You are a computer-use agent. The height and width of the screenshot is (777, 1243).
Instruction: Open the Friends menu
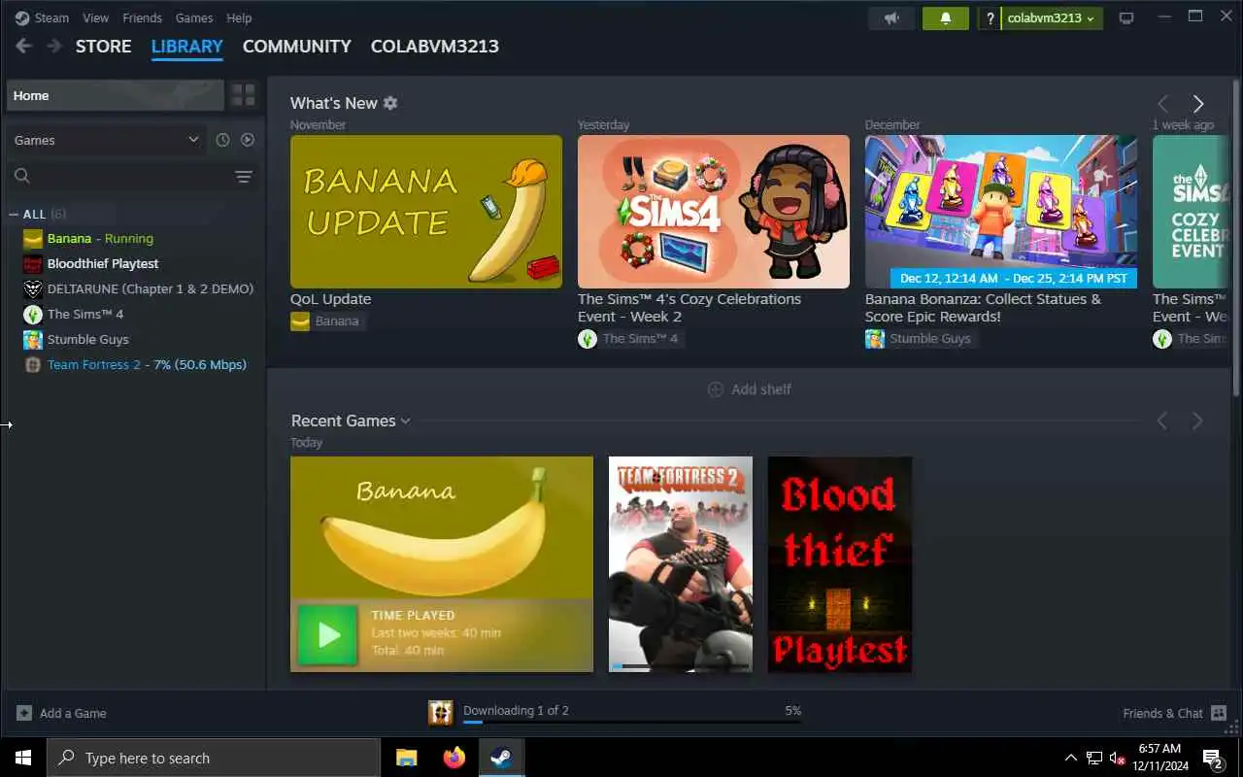point(142,17)
